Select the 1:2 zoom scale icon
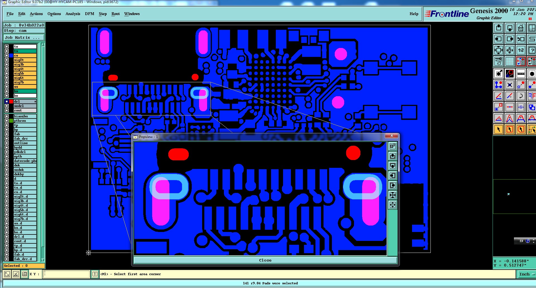The width and height of the screenshot is (536, 288). point(521,50)
